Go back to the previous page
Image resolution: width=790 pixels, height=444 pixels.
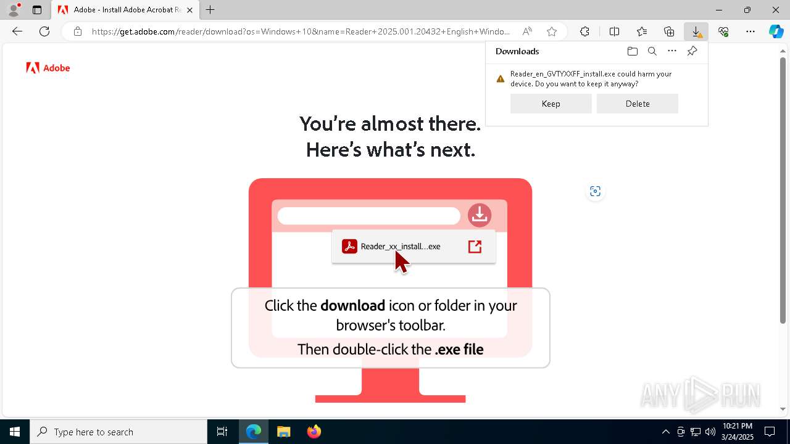(17, 31)
